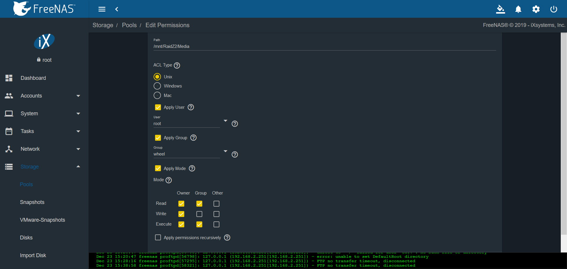Show help for Group field
The height and width of the screenshot is (269, 567).
click(x=235, y=154)
